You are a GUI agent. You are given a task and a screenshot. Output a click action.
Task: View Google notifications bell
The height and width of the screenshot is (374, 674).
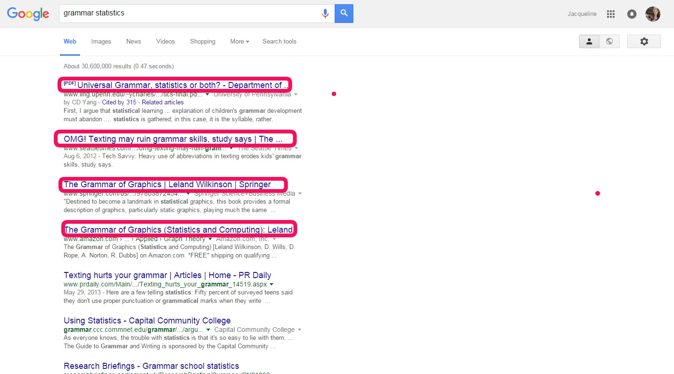coord(632,14)
